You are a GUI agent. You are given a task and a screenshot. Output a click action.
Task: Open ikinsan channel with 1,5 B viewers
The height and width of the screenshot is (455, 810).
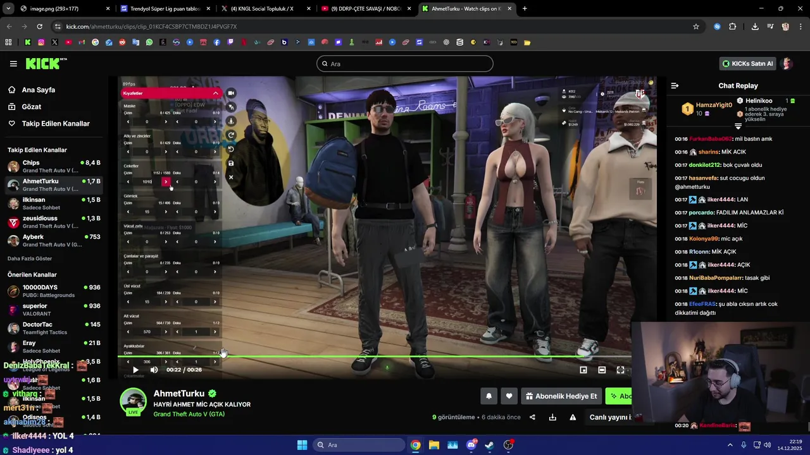(x=54, y=203)
